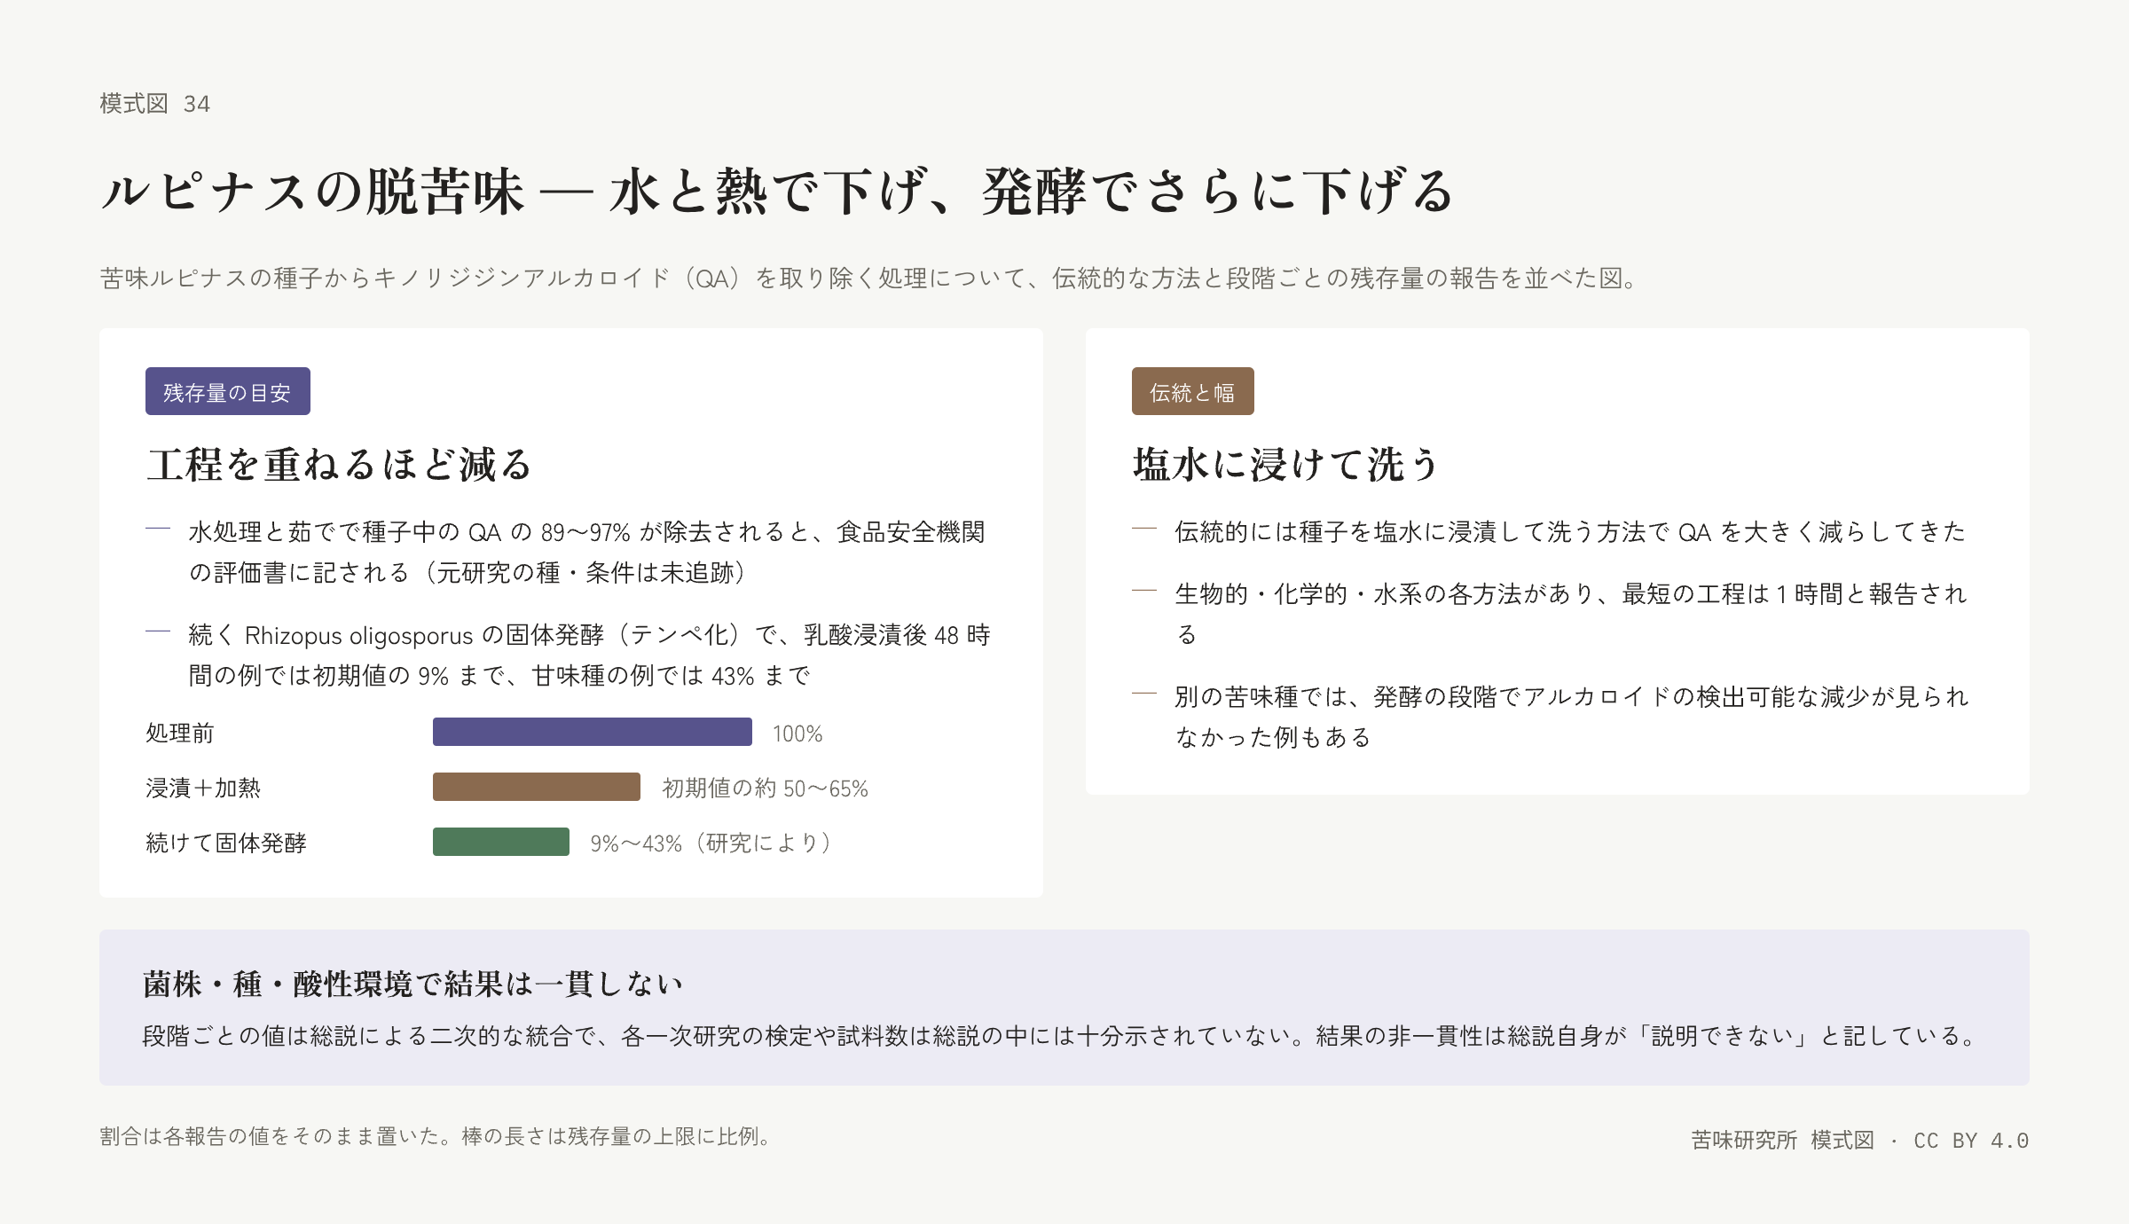Image resolution: width=2129 pixels, height=1224 pixels.
Task: Select the 伝統と幅 brown tag
Action: click(x=1193, y=391)
